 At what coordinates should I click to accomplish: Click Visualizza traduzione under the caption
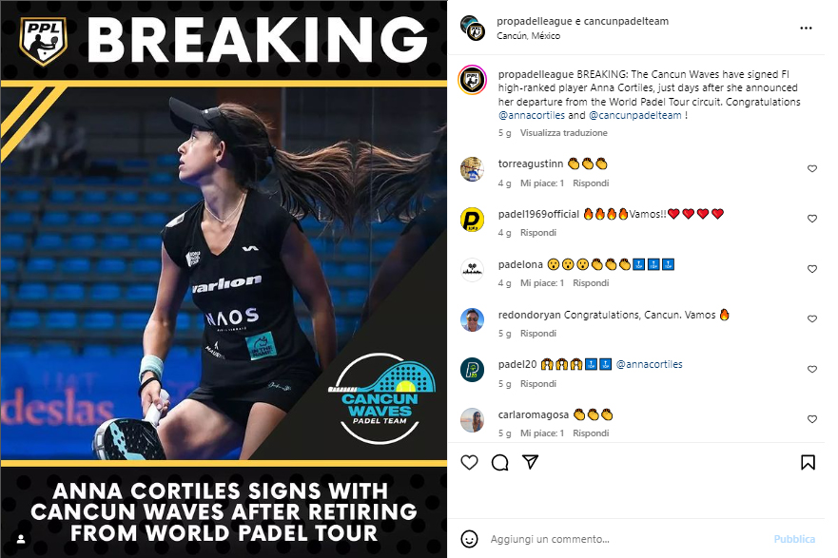[x=563, y=133]
